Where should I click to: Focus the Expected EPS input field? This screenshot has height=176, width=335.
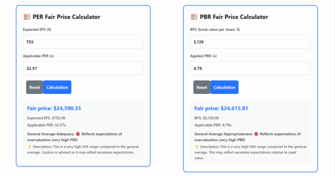[83, 42]
